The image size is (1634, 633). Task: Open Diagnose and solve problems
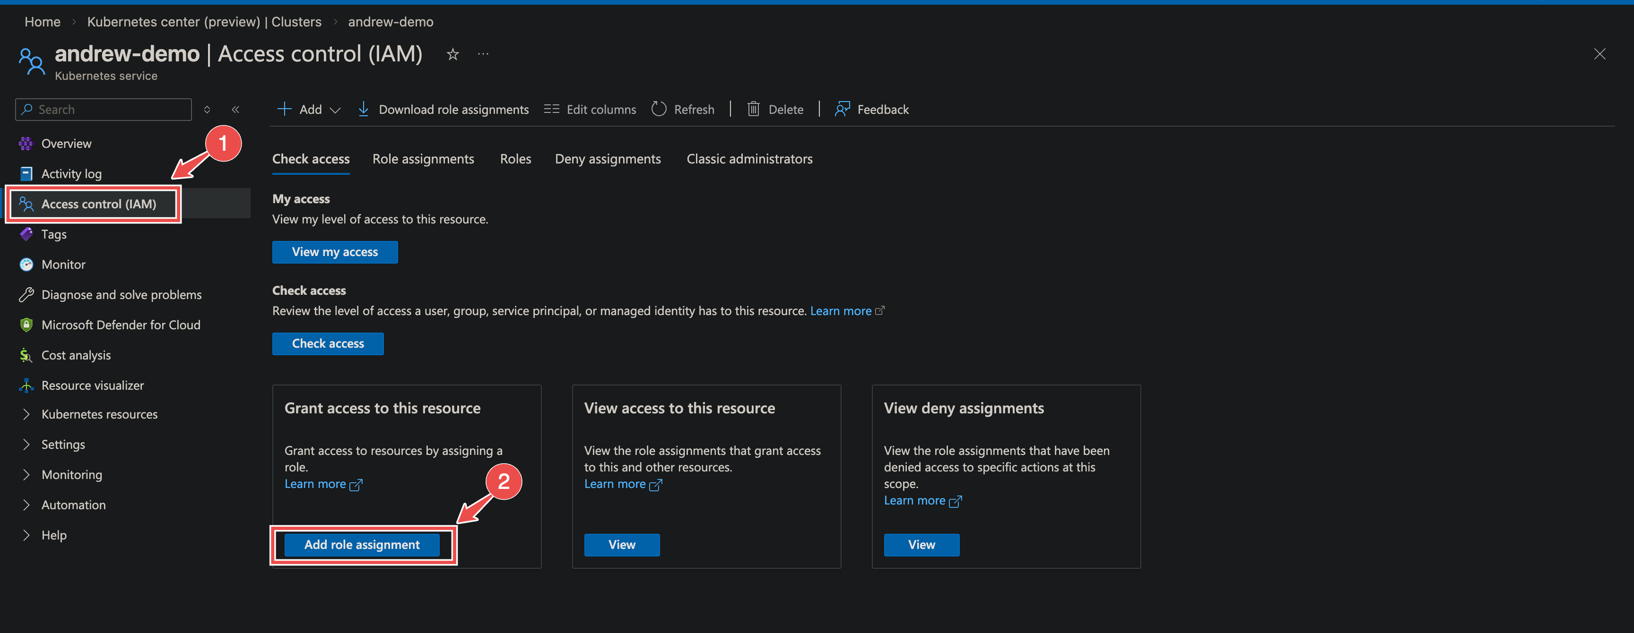121,295
